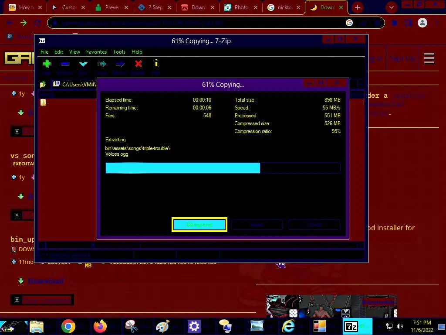Open the Edit menu in 7-Zip
The width and height of the screenshot is (446, 335).
coord(59,52)
